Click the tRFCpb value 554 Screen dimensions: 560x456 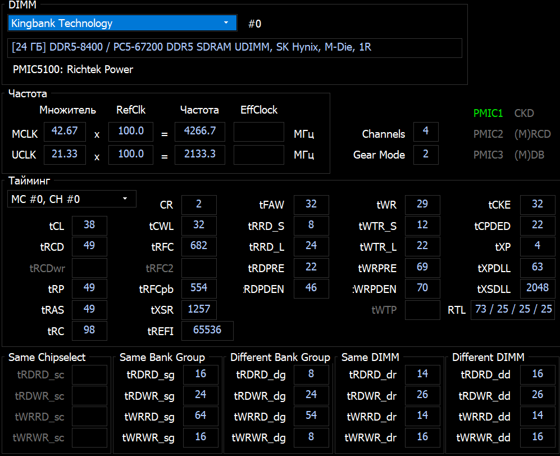pyautogui.click(x=199, y=288)
